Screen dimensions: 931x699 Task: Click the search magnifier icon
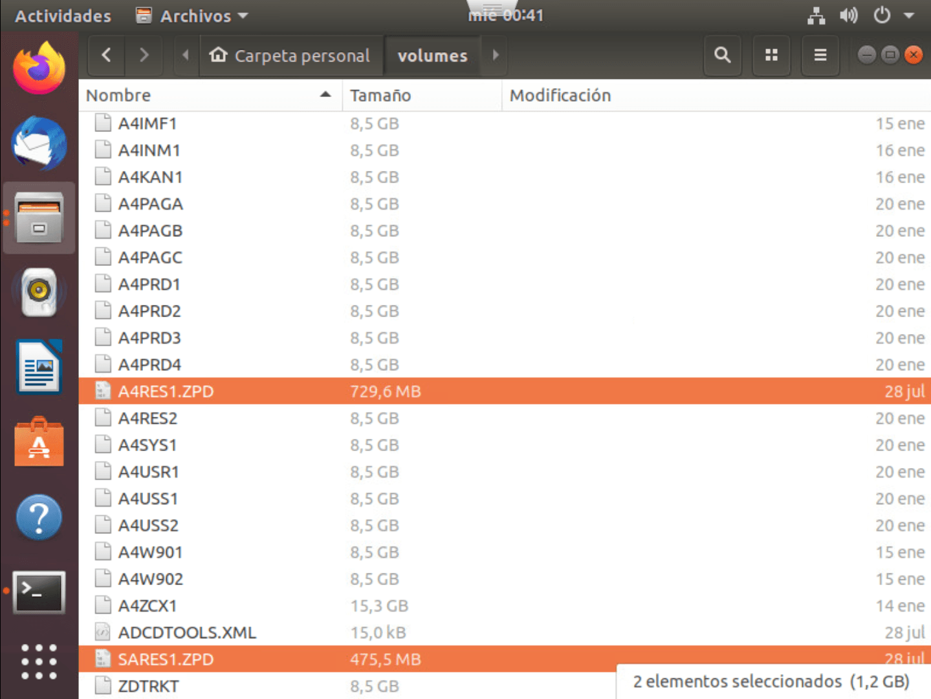tap(722, 56)
